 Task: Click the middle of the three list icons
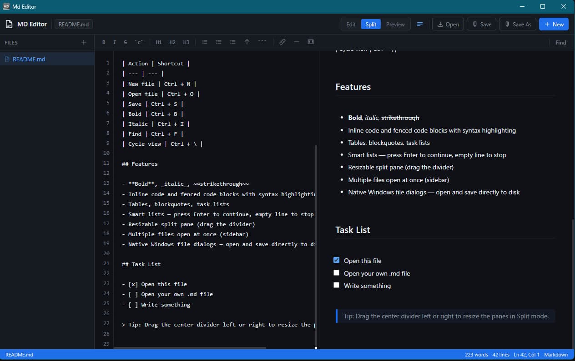tap(219, 42)
